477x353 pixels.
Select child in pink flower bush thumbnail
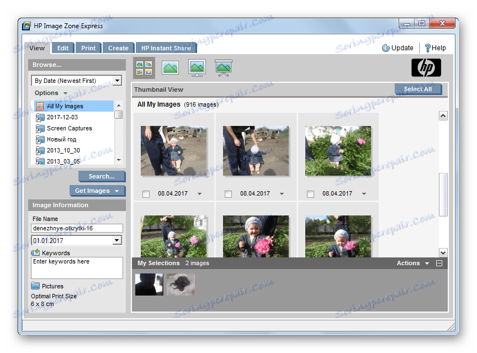click(x=338, y=151)
